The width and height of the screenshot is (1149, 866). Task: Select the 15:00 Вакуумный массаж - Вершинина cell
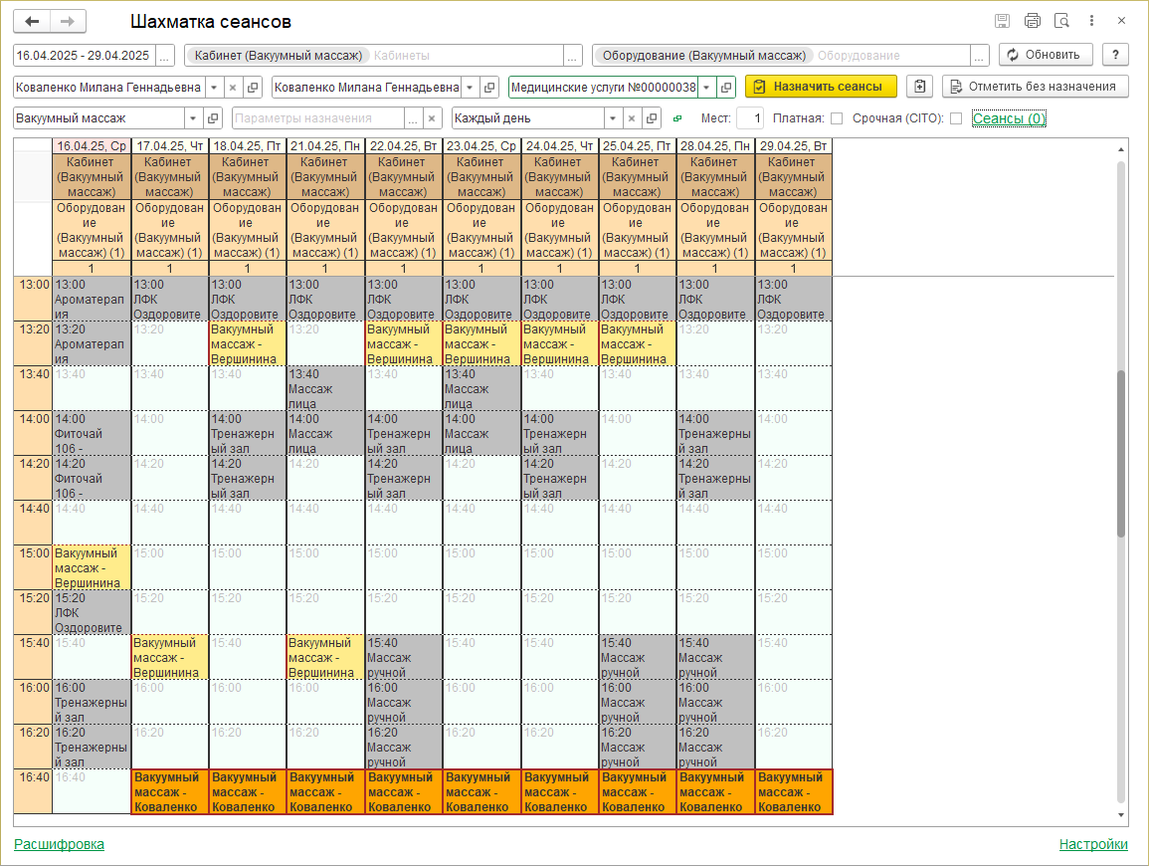point(92,567)
